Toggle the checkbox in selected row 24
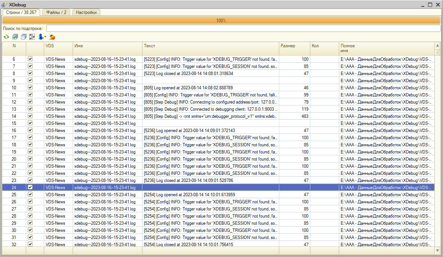Screen dimensions: 443x257 (30, 188)
